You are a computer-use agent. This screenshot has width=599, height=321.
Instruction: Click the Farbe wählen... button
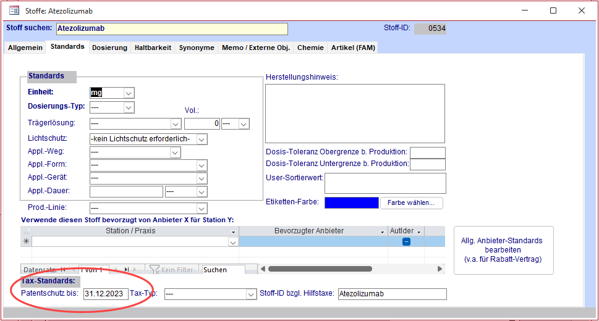(x=412, y=202)
